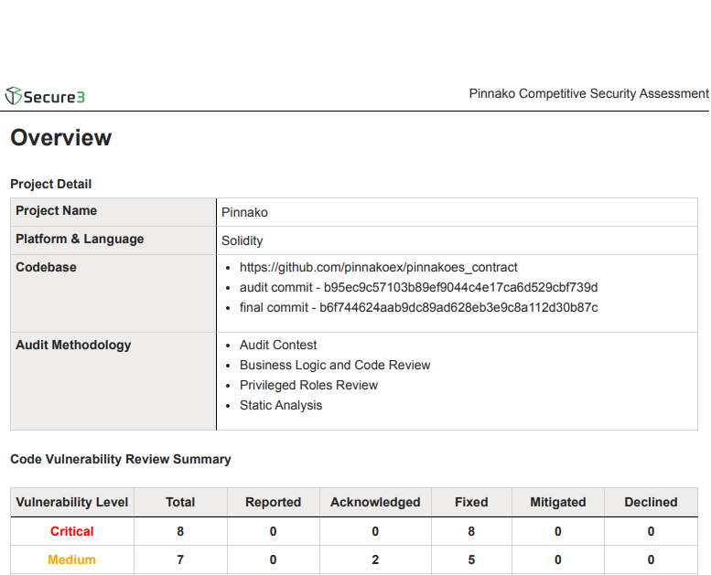Click the orange Medium severity label
Viewport: 711px width, 575px height.
72,560
